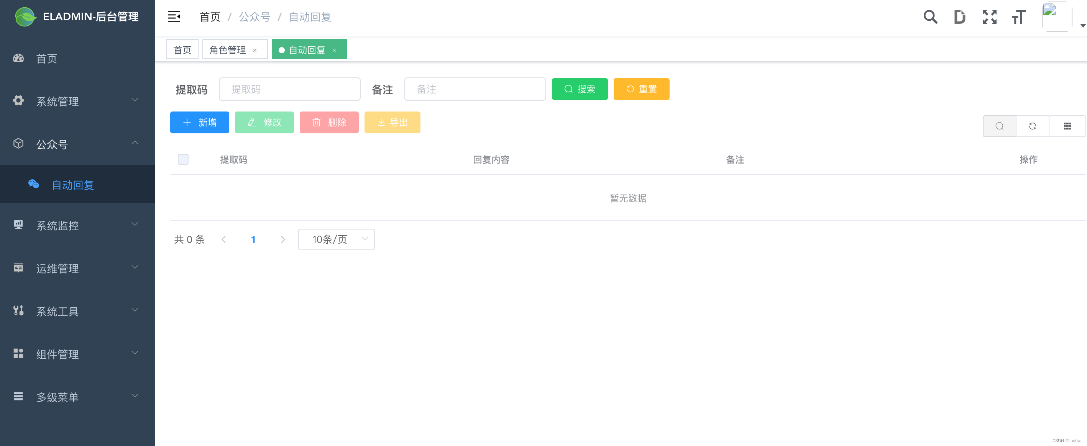Screen dimensions: 1087x446
Task: Go to next page arrow
Action: click(x=283, y=239)
